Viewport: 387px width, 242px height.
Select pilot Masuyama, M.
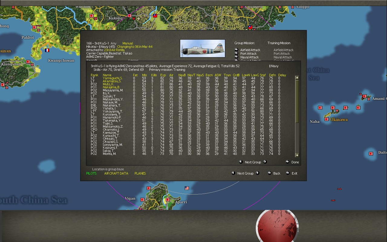(x=113, y=90)
